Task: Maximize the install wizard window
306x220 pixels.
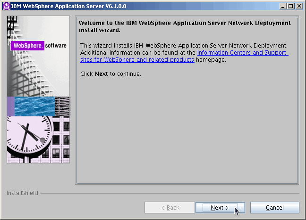Action: pyautogui.click(x=290, y=6)
